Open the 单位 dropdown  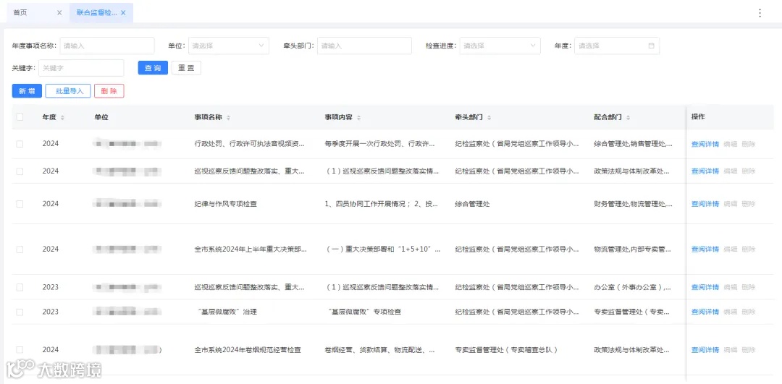point(228,46)
